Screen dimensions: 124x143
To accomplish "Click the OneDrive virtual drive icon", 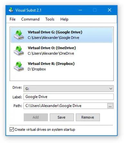I will 19,50.
